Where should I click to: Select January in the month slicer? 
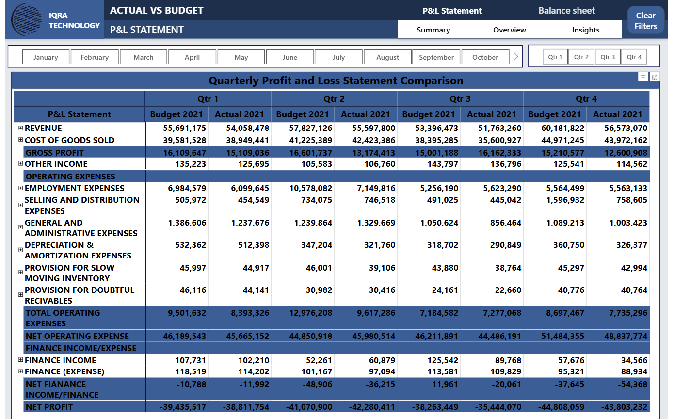(46, 57)
